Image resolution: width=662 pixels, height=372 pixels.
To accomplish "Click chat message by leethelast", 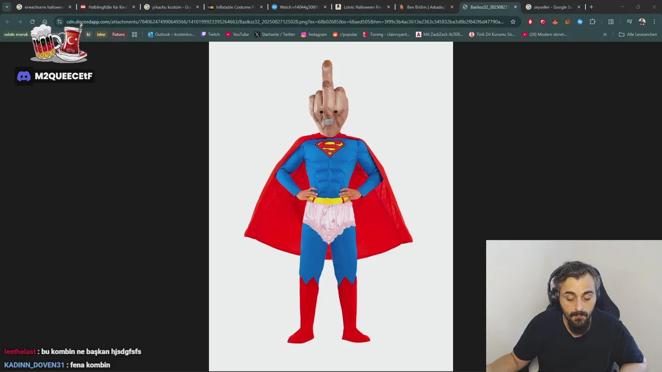I will pyautogui.click(x=72, y=351).
